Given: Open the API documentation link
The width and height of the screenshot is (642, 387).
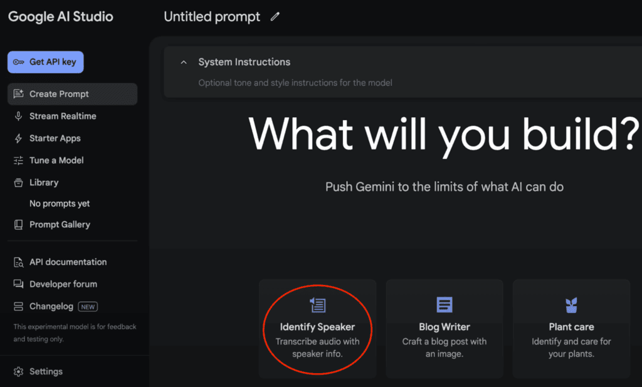Looking at the screenshot, I should point(73,262).
